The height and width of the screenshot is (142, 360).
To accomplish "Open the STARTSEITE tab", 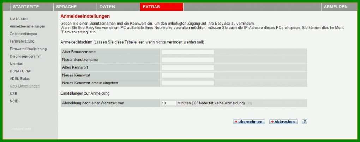I will 32,7.
